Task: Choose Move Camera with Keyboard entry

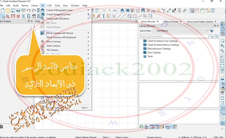Action: pyautogui.click(x=61, y=37)
